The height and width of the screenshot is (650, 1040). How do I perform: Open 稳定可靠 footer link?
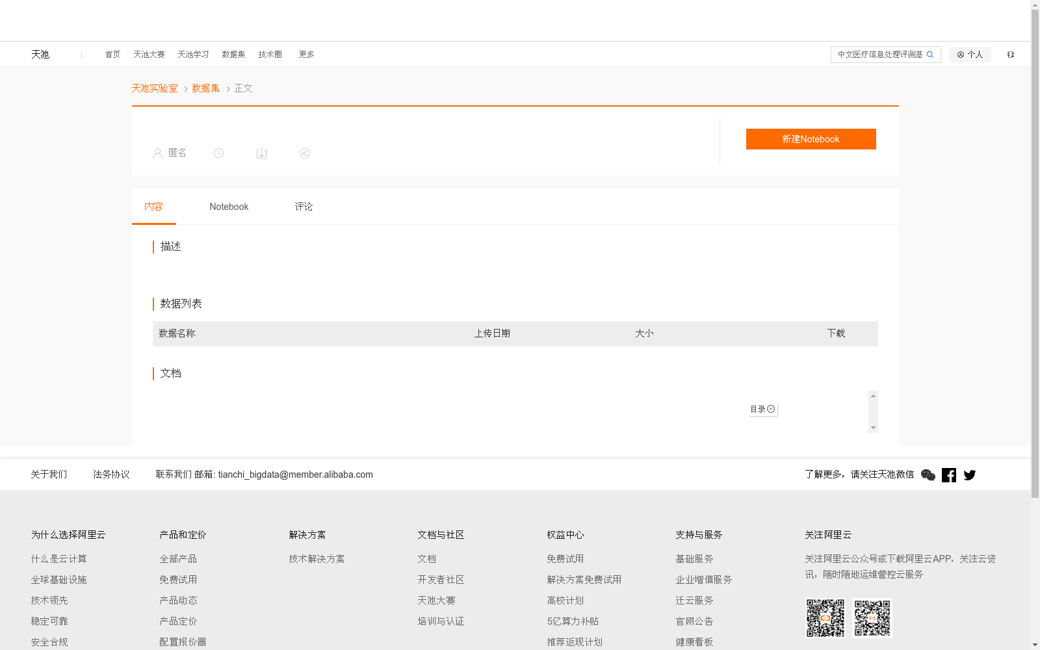49,621
